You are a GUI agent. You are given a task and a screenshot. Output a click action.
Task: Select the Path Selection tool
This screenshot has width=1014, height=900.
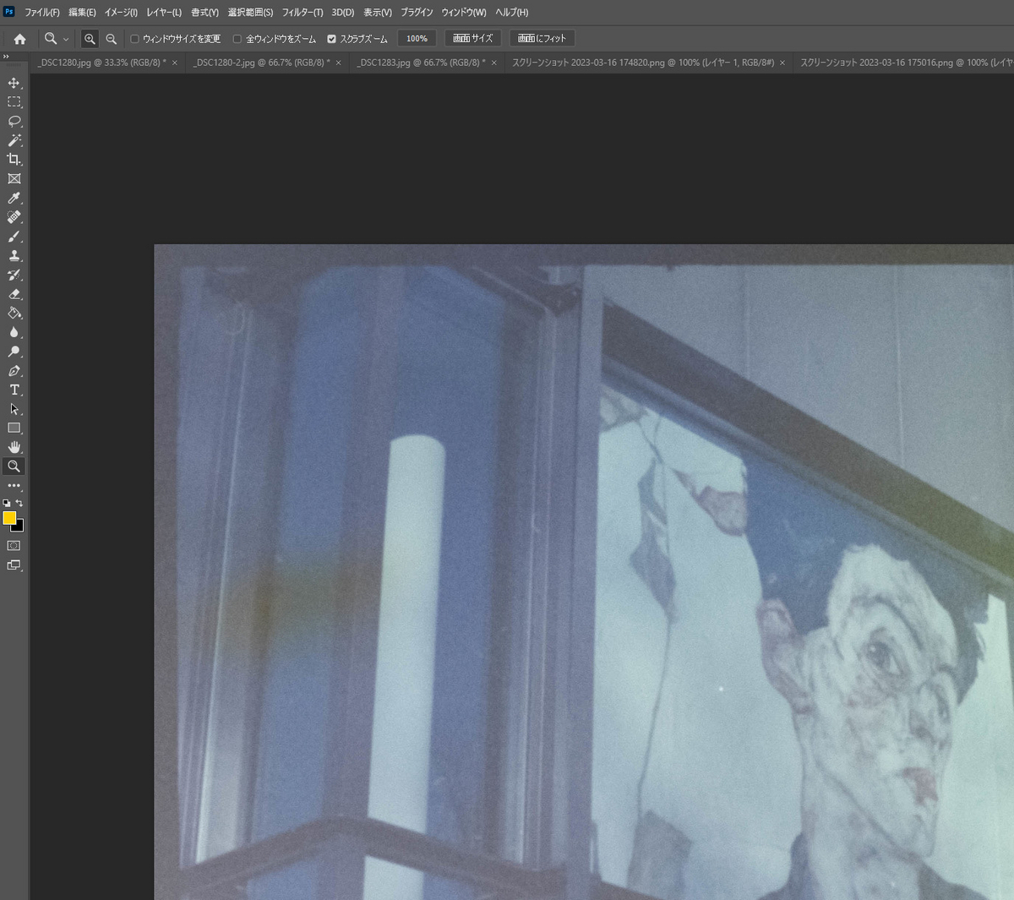point(14,409)
